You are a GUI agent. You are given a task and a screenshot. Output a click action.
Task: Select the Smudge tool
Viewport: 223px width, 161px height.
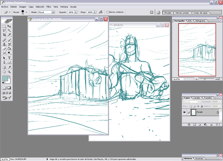pos(4,53)
